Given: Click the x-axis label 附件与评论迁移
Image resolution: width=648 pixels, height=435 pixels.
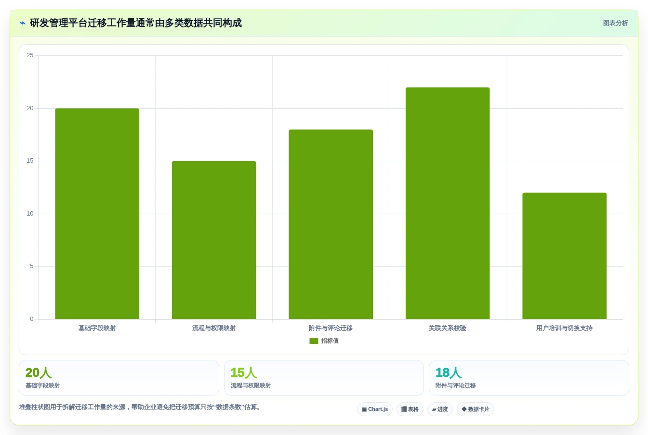Looking at the screenshot, I should pos(331,328).
